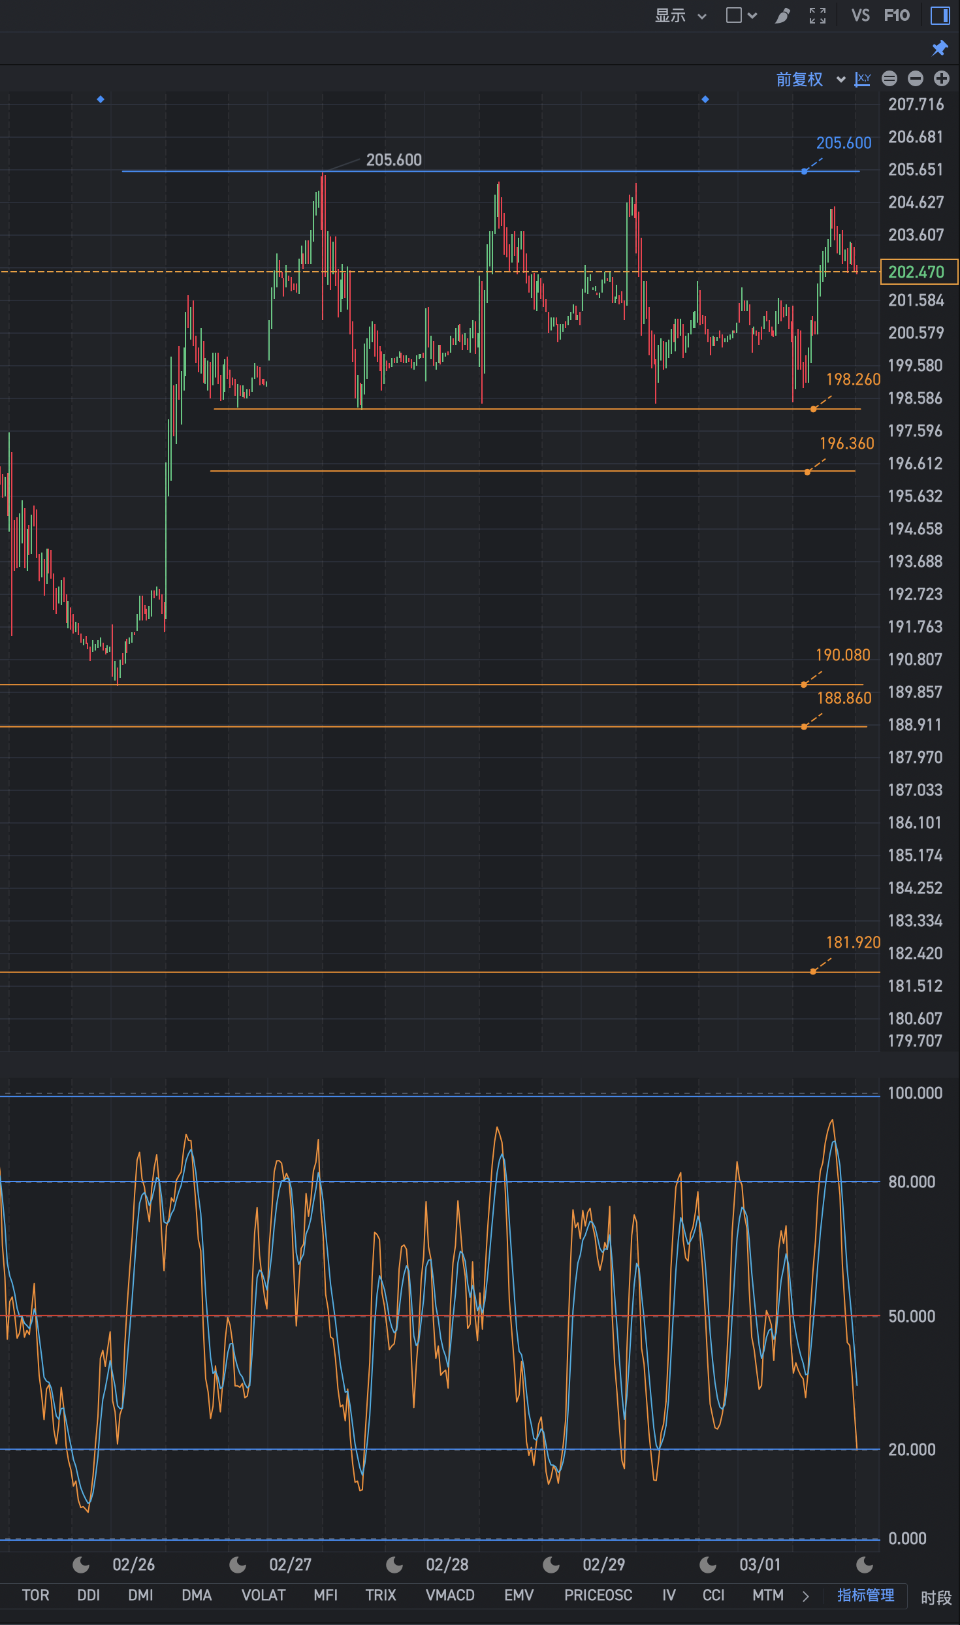The image size is (960, 1625).
Task: Switch to the VMACD indicator tab
Action: click(x=450, y=1595)
